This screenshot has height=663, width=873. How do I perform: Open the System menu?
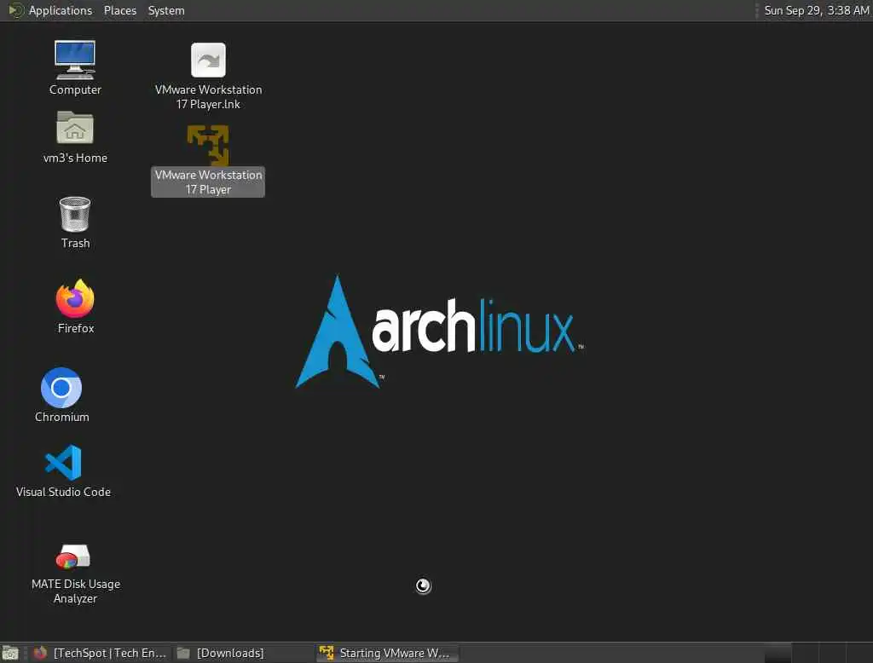(x=166, y=10)
